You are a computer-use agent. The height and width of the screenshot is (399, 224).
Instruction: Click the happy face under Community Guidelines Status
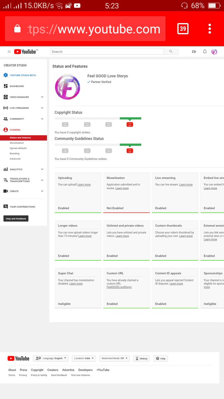[x=130, y=151]
